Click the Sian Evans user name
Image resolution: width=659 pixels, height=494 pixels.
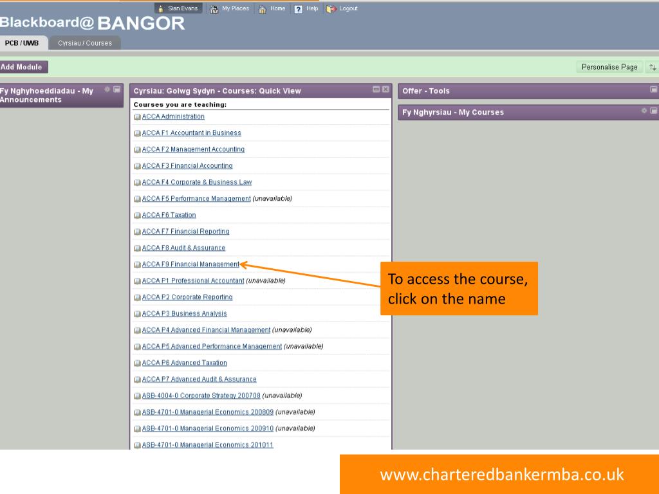183,8
